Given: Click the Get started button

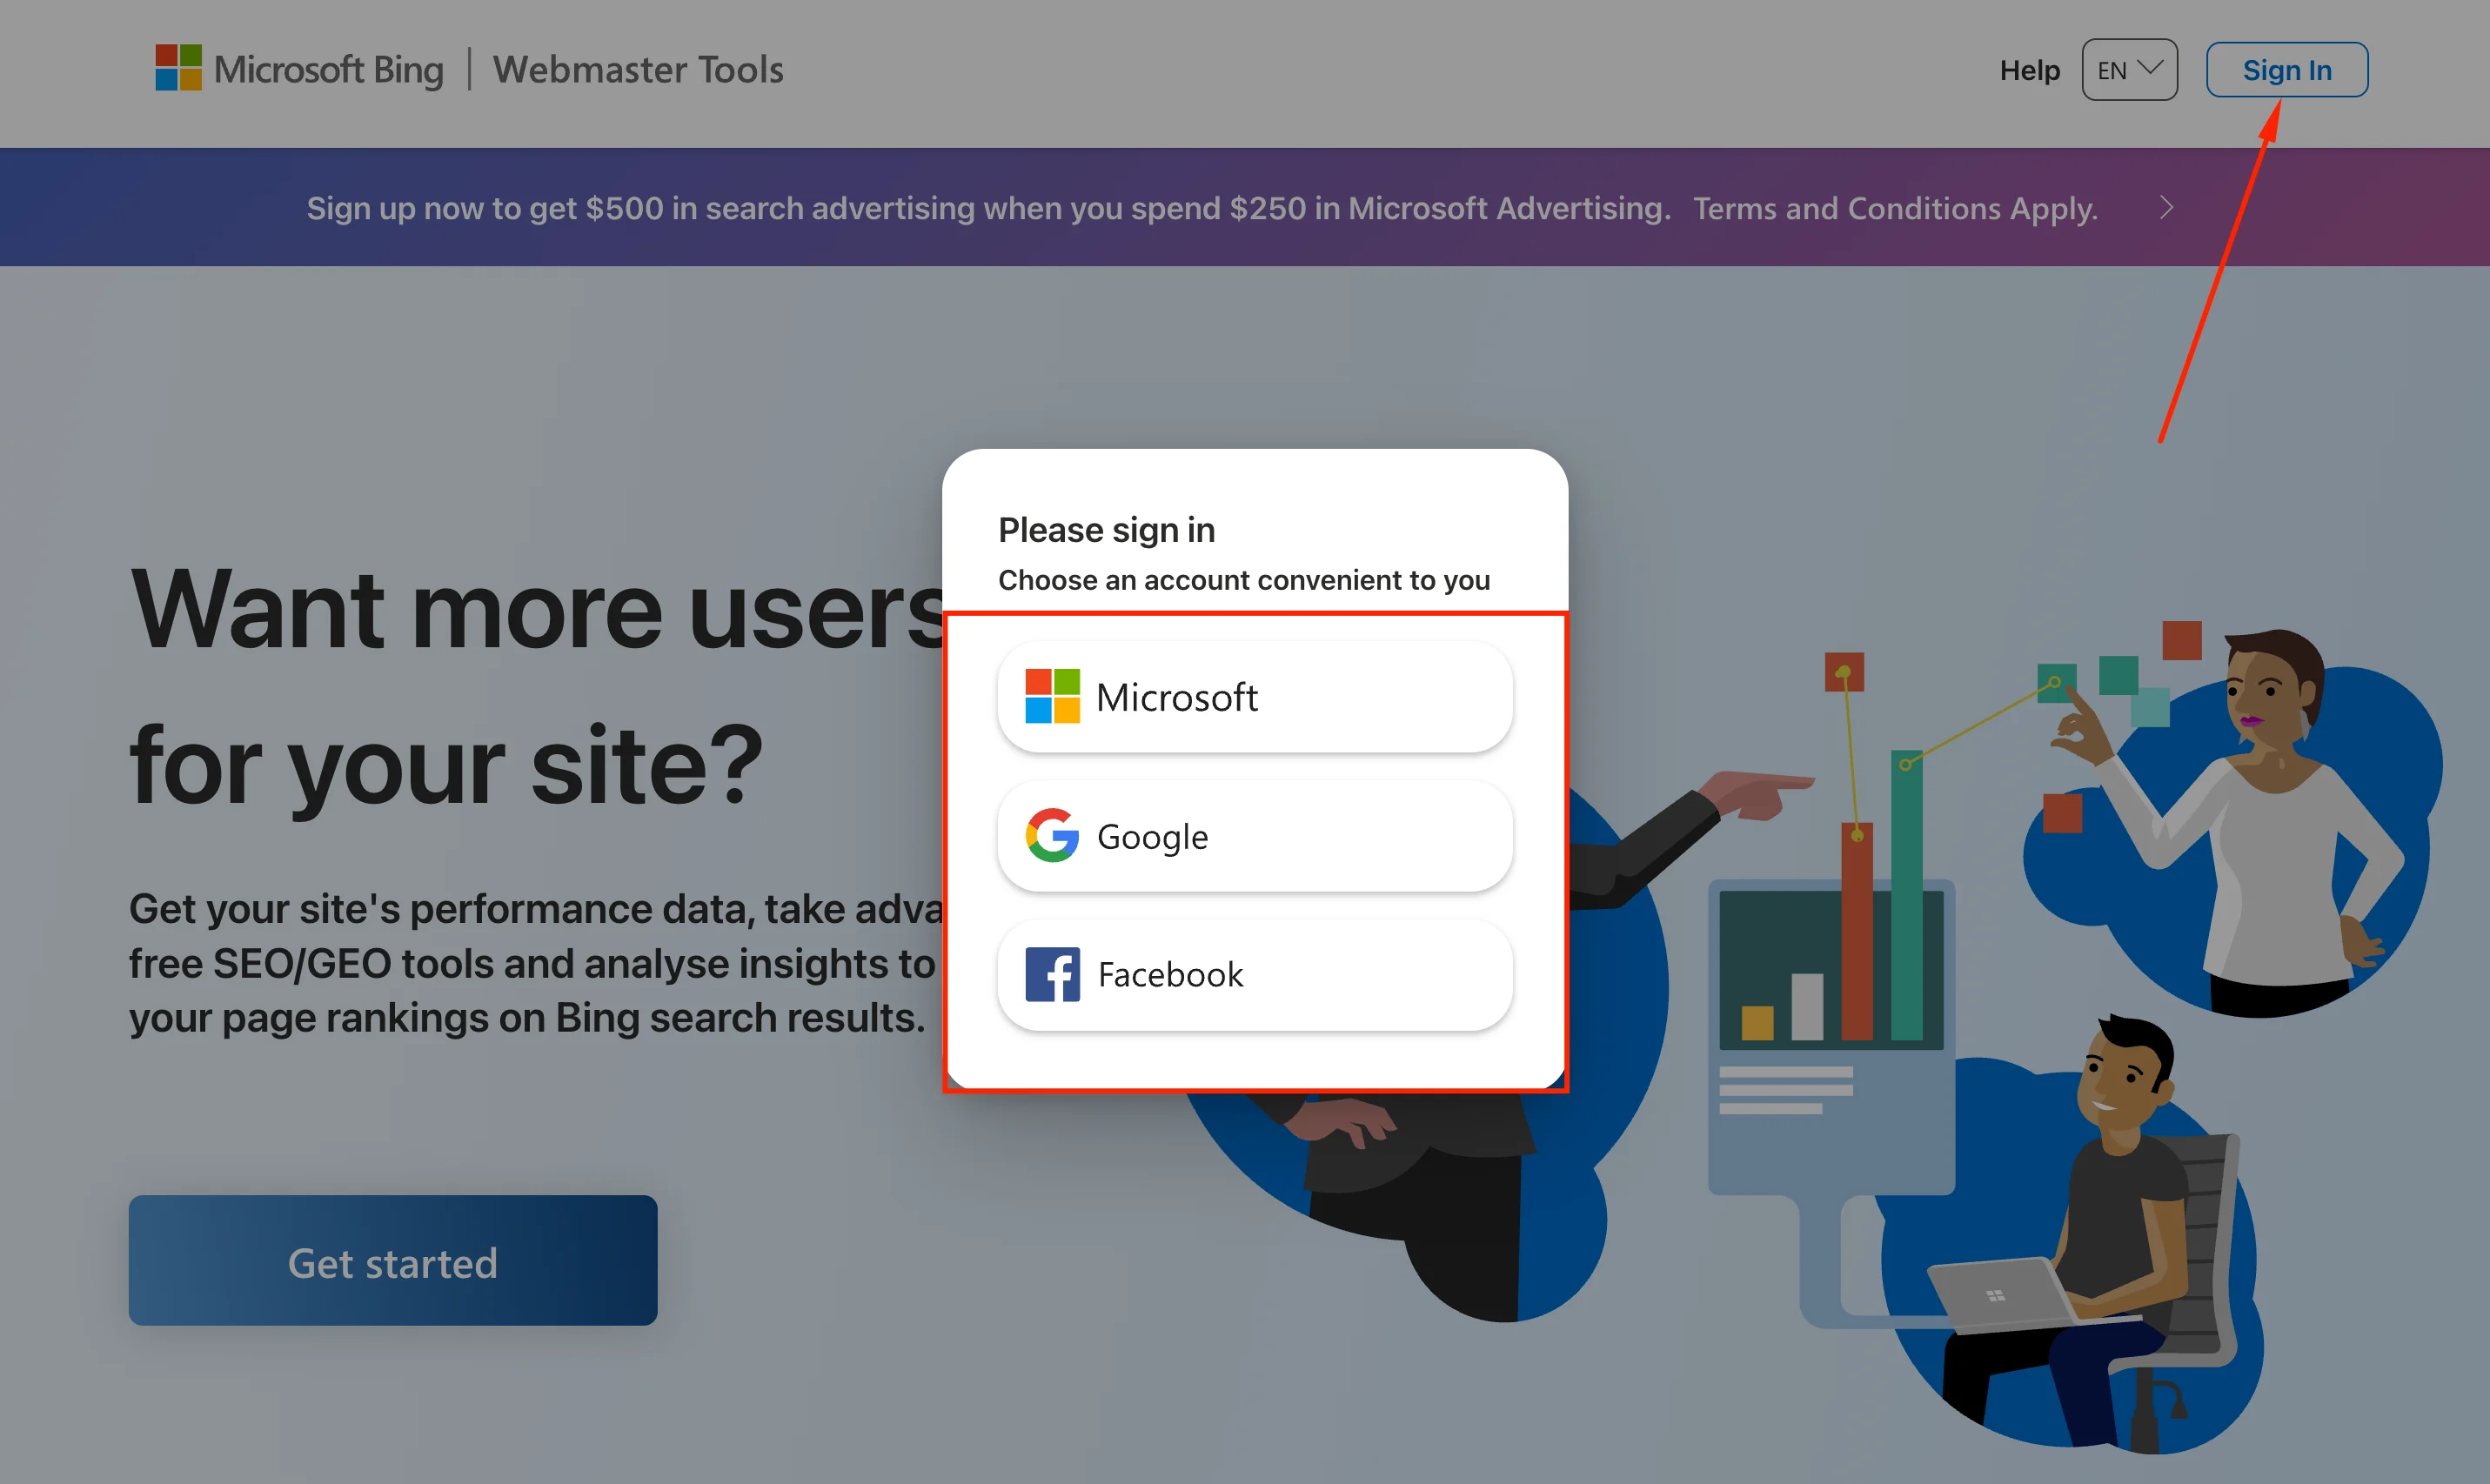Looking at the screenshot, I should point(393,1260).
